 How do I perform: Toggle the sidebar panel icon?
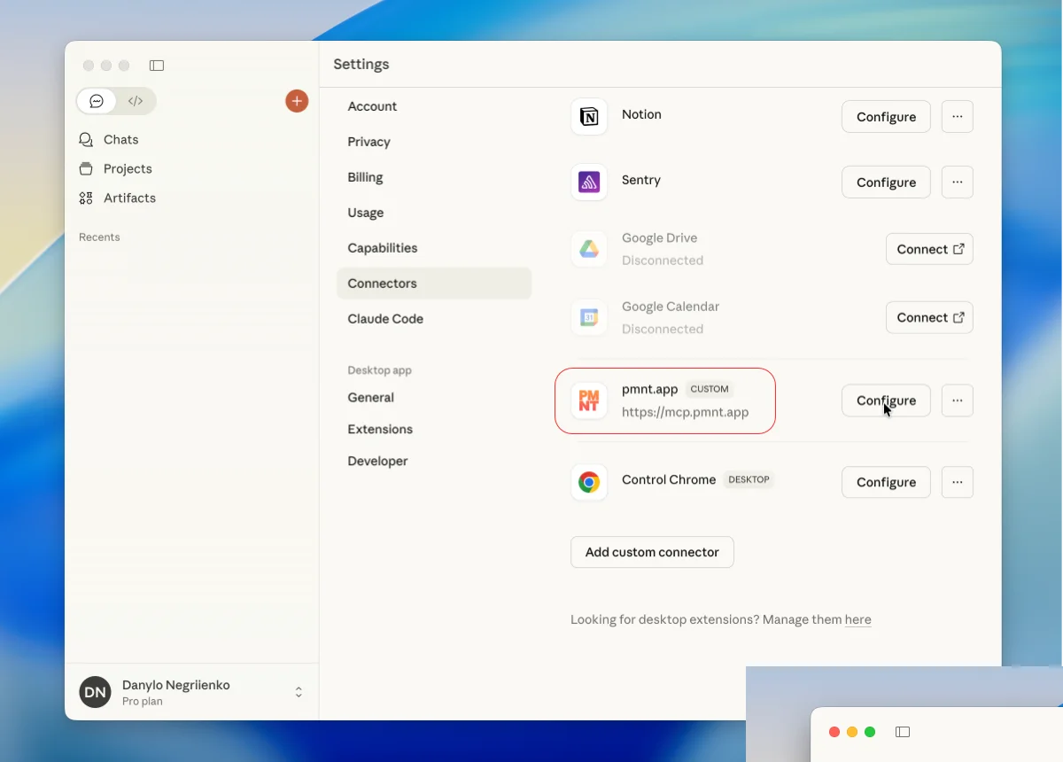(157, 66)
